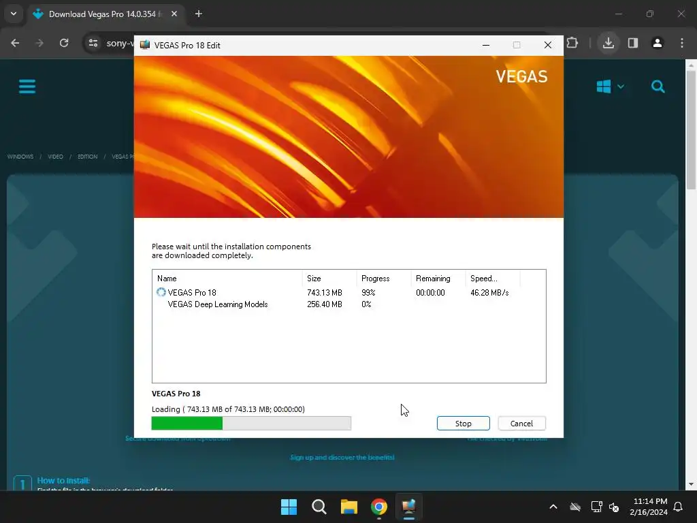Open the Windows Start menu
Image resolution: width=697 pixels, height=523 pixels.
(x=289, y=507)
